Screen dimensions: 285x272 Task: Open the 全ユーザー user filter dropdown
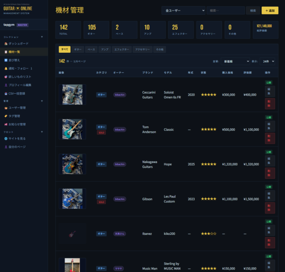click(183, 10)
